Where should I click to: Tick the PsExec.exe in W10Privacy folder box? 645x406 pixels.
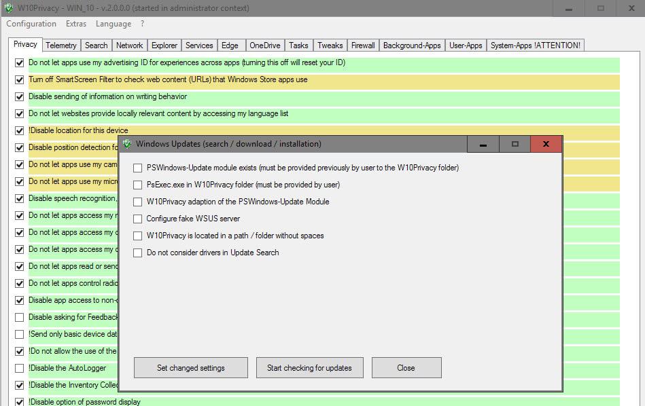pyautogui.click(x=138, y=185)
